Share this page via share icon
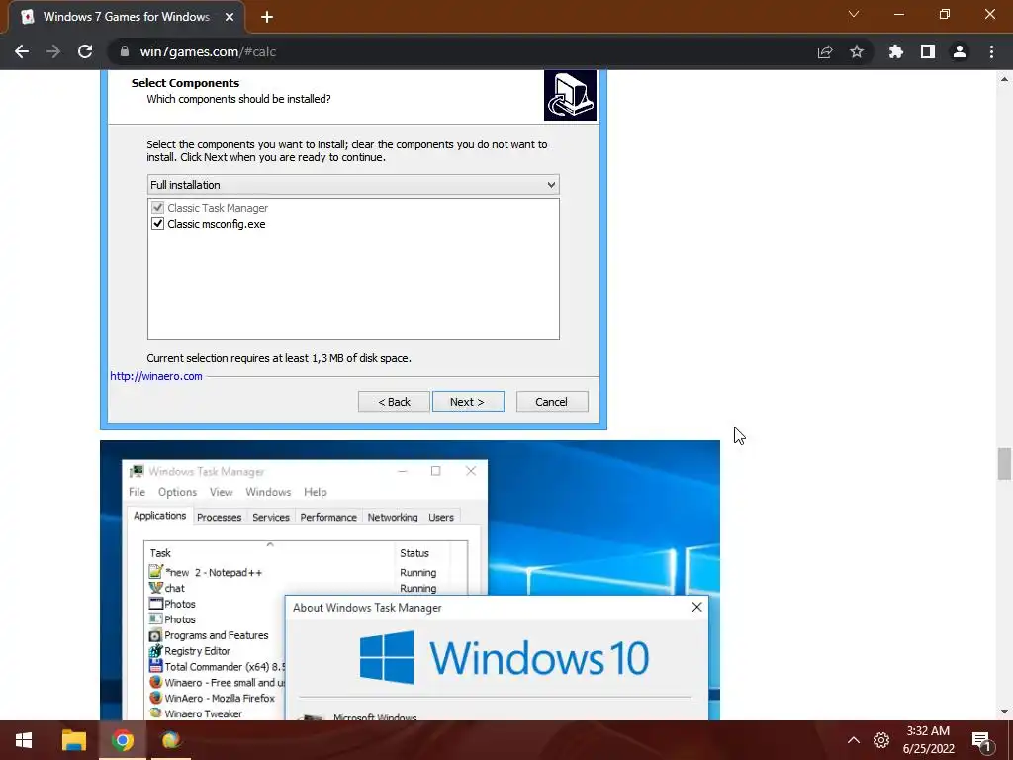This screenshot has width=1013, height=760. (x=825, y=51)
